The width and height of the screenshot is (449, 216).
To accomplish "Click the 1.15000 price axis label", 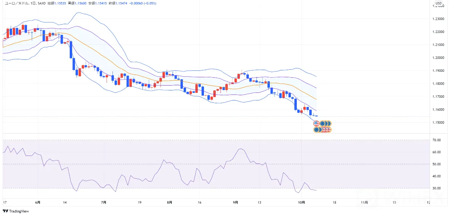I will [x=439, y=122].
